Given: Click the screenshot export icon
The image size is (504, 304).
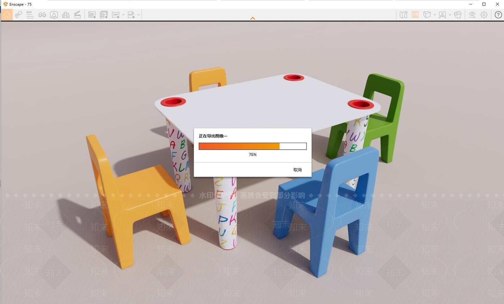Looking at the screenshot, I should tap(92, 15).
